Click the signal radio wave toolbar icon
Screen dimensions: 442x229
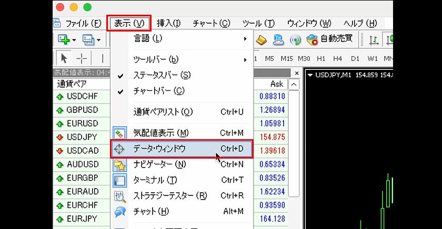pyautogui.click(x=295, y=39)
